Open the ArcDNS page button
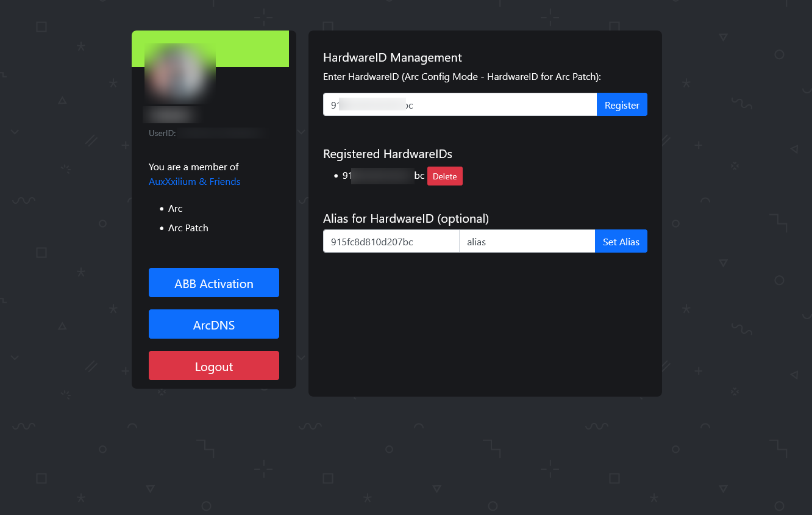Image resolution: width=812 pixels, height=515 pixels. pos(213,325)
